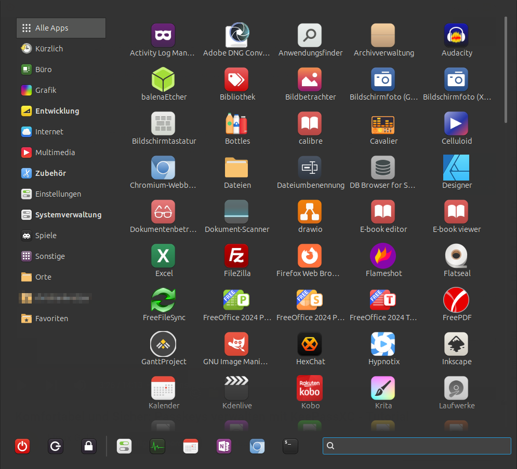Click the log out button
The image size is (517, 469).
click(x=56, y=446)
